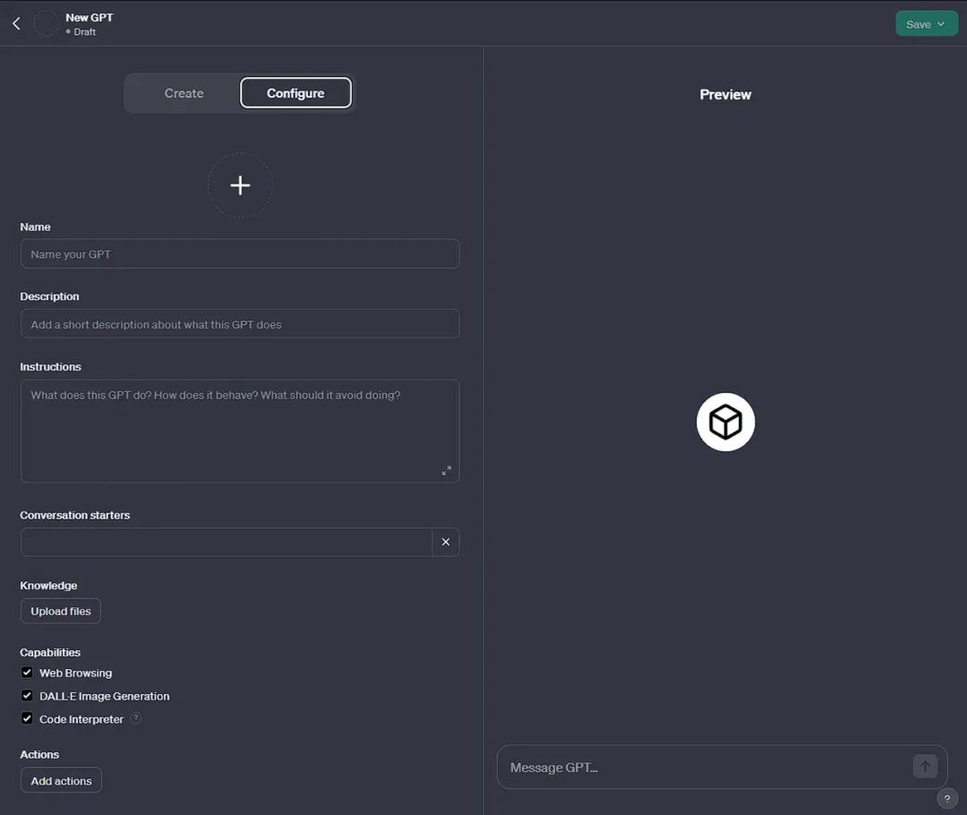The image size is (967, 815).
Task: Click the Name your GPT field
Action: coord(240,254)
